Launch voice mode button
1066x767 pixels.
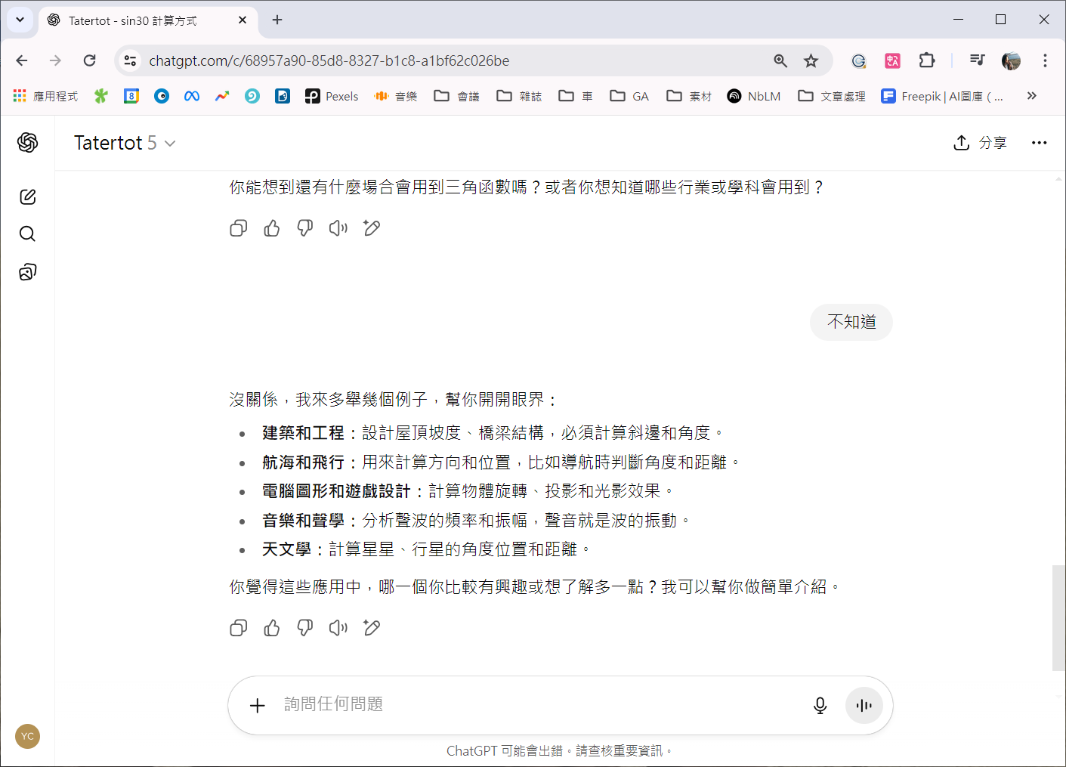(864, 706)
